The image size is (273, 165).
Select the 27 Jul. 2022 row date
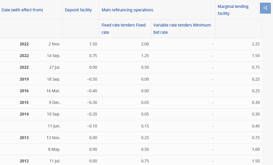(x=55, y=67)
